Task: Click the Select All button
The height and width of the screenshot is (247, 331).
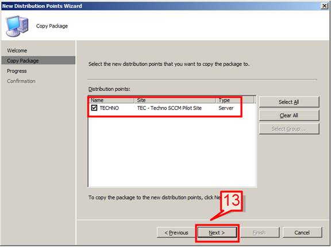Action: click(289, 102)
